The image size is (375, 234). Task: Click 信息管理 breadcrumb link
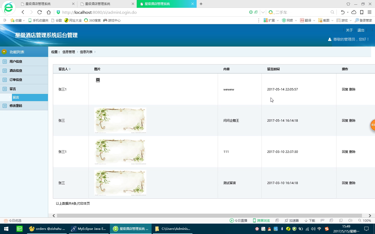pyautogui.click(x=68, y=52)
